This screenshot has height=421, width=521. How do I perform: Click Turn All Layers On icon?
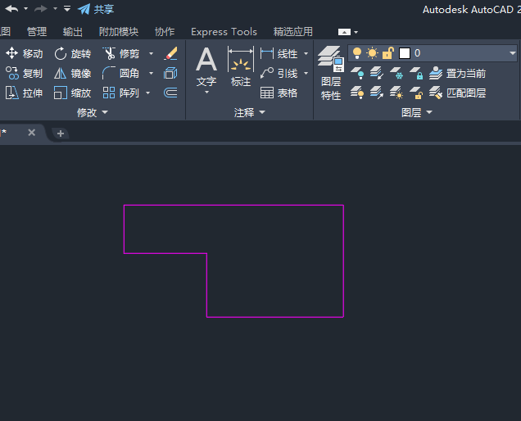click(357, 93)
